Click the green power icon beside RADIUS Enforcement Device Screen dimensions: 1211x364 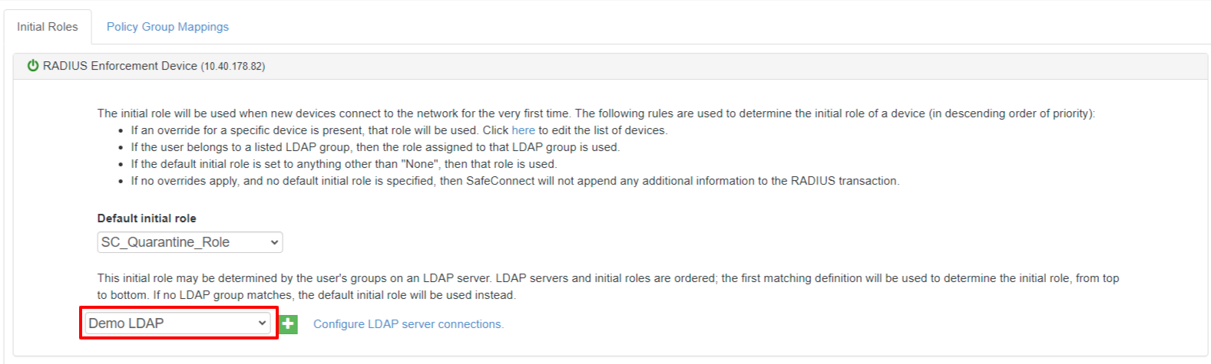[33, 66]
